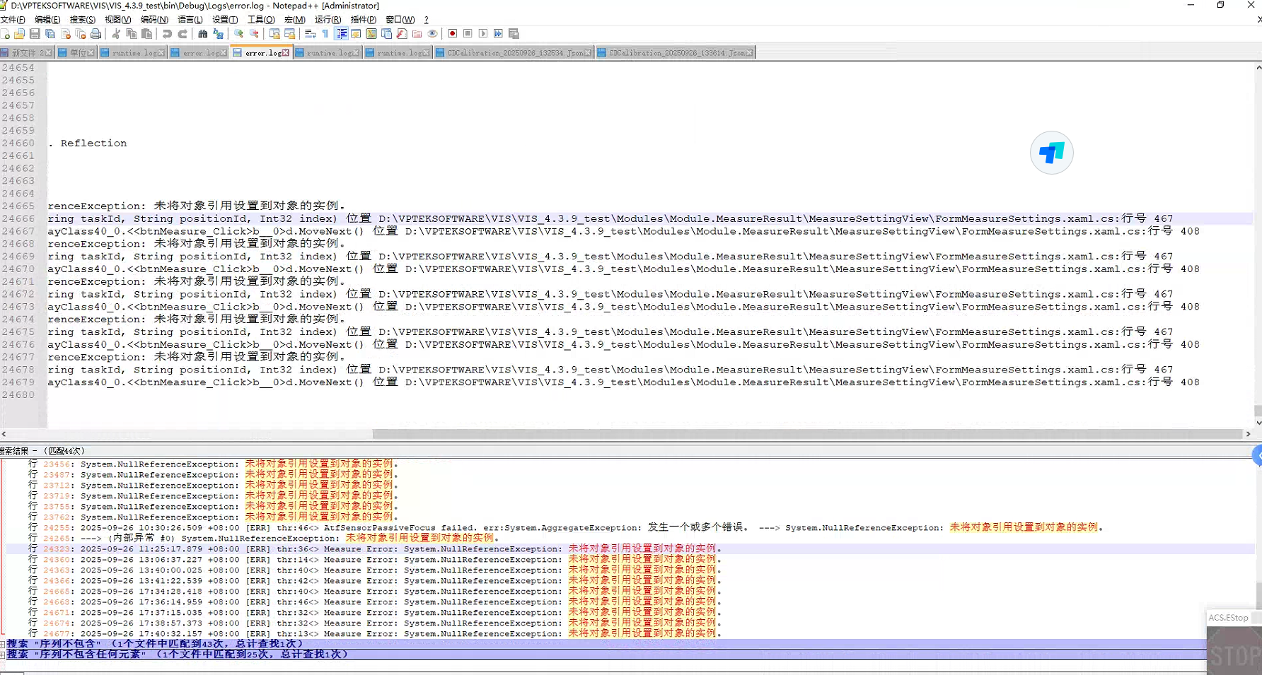Expand search results for "序列不包含任何元素"

pyautogui.click(x=3, y=655)
